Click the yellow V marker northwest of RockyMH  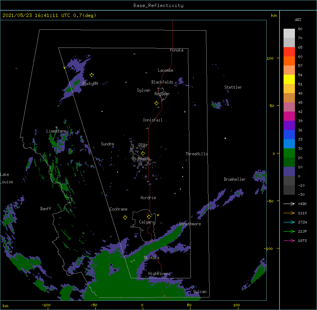point(64,68)
